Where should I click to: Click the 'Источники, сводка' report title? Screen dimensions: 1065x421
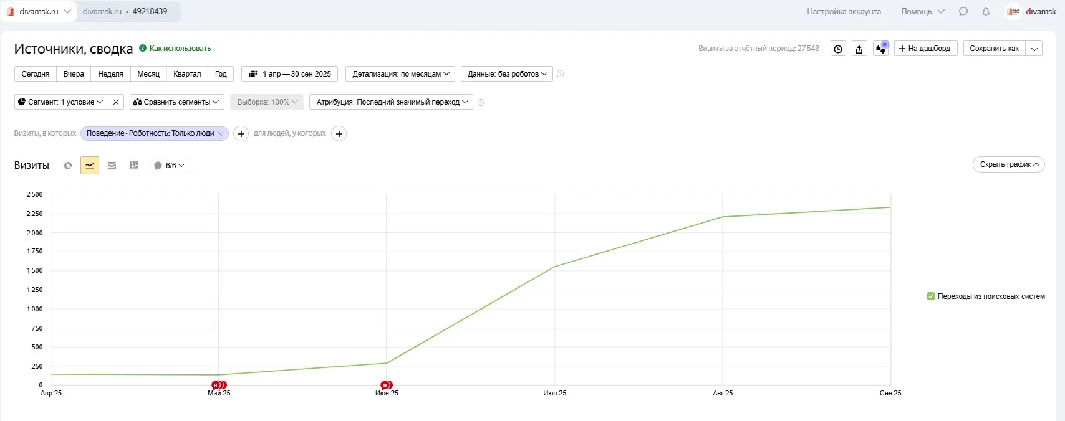click(x=74, y=49)
